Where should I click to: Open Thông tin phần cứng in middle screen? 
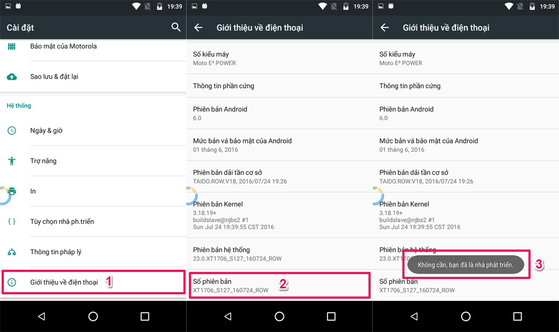(279, 86)
